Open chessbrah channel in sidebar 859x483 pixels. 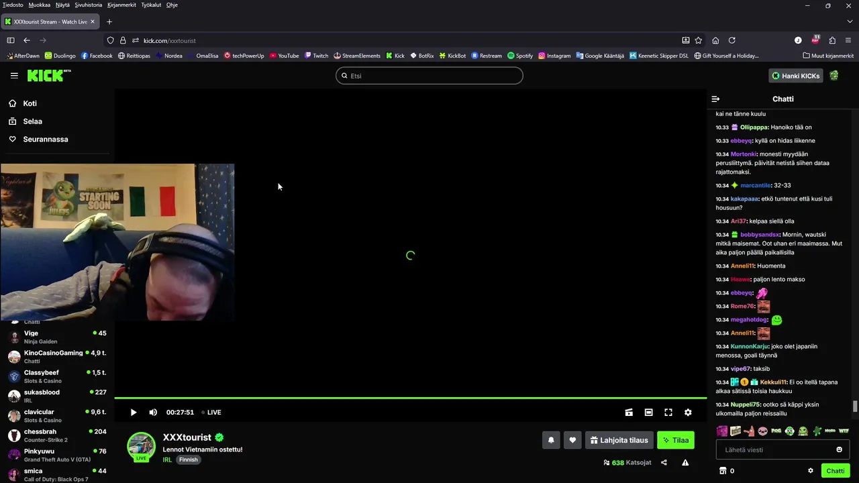click(57, 435)
